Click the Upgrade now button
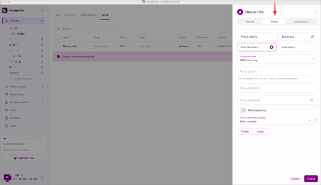This screenshot has width=321, height=185. tap(24, 158)
